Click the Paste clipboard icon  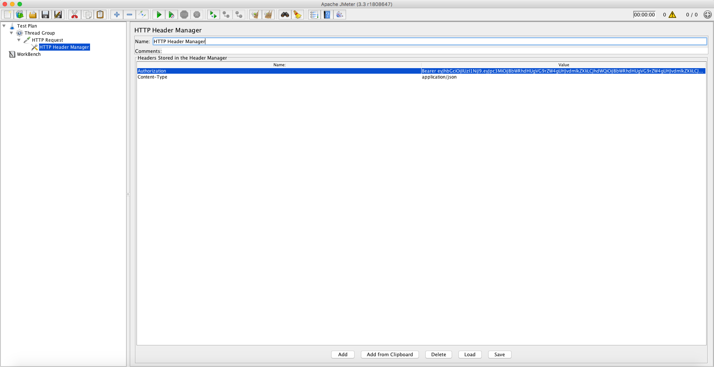tap(100, 15)
